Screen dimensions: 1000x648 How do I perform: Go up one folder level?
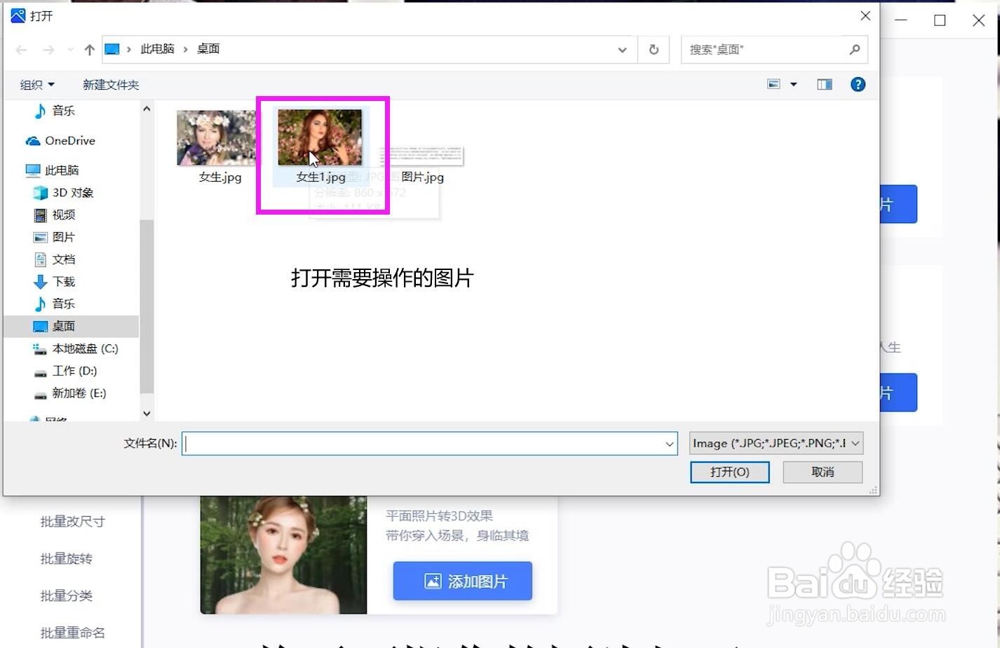tap(89, 50)
